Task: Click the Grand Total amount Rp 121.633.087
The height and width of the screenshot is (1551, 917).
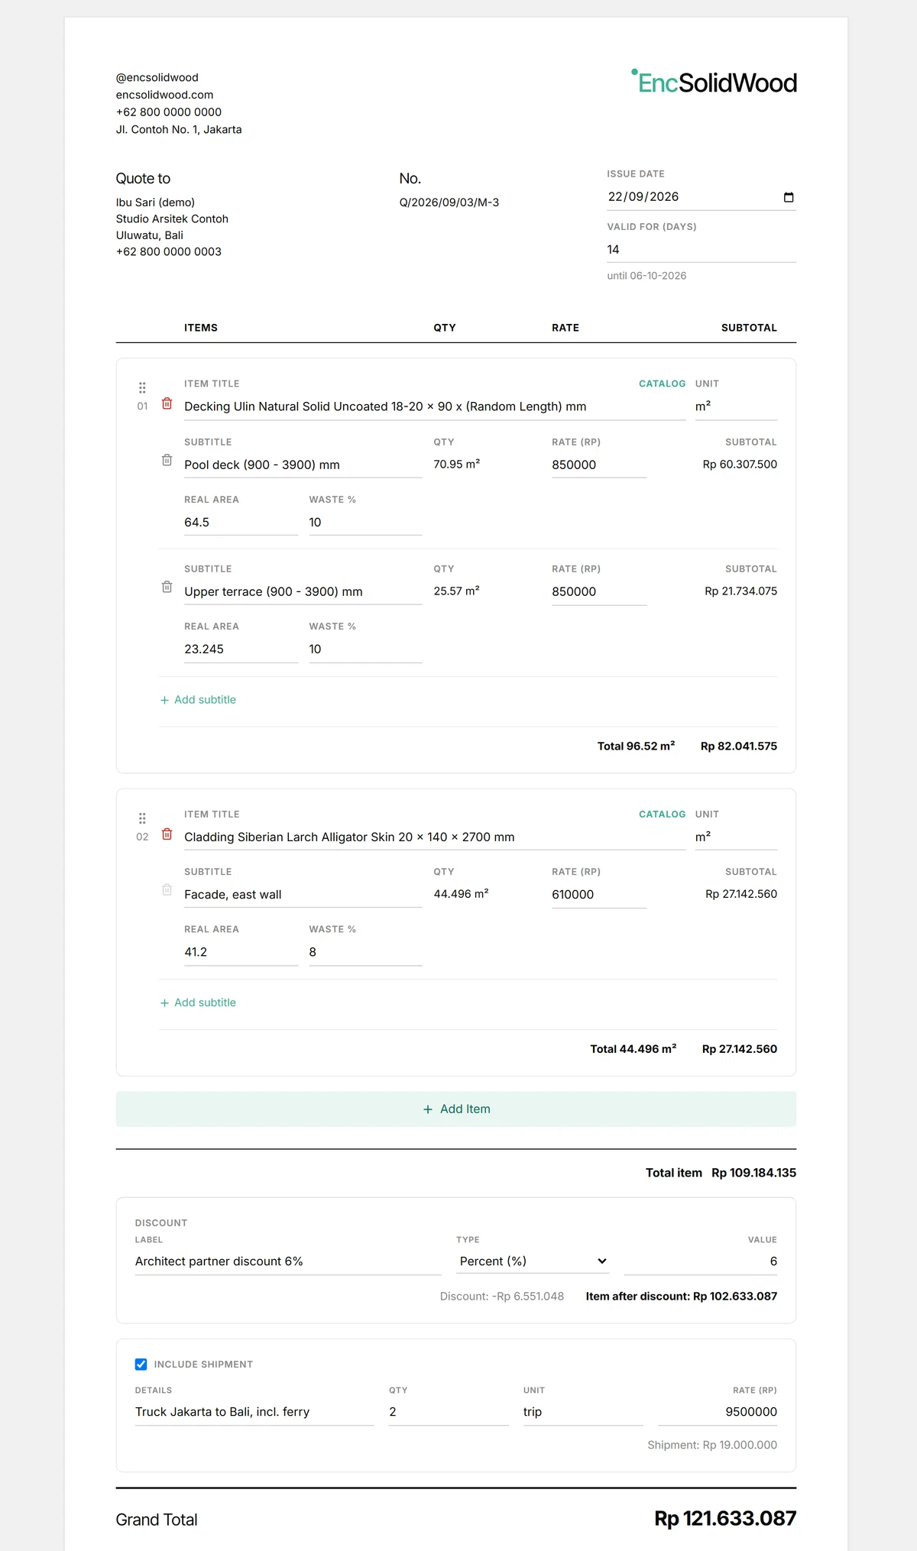Action: (x=725, y=1518)
